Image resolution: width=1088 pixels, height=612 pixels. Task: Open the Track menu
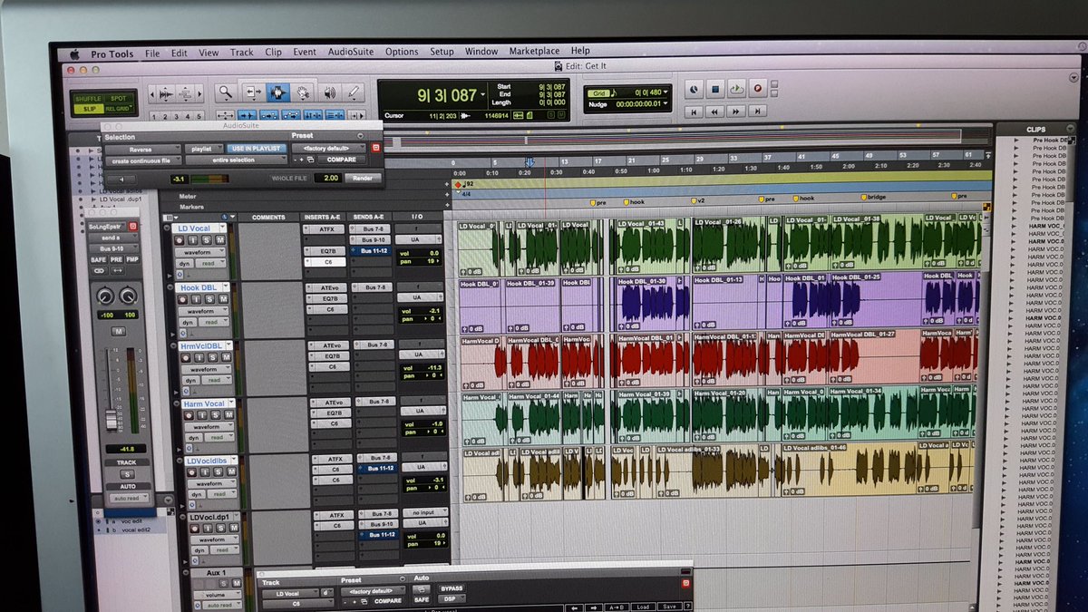click(241, 52)
